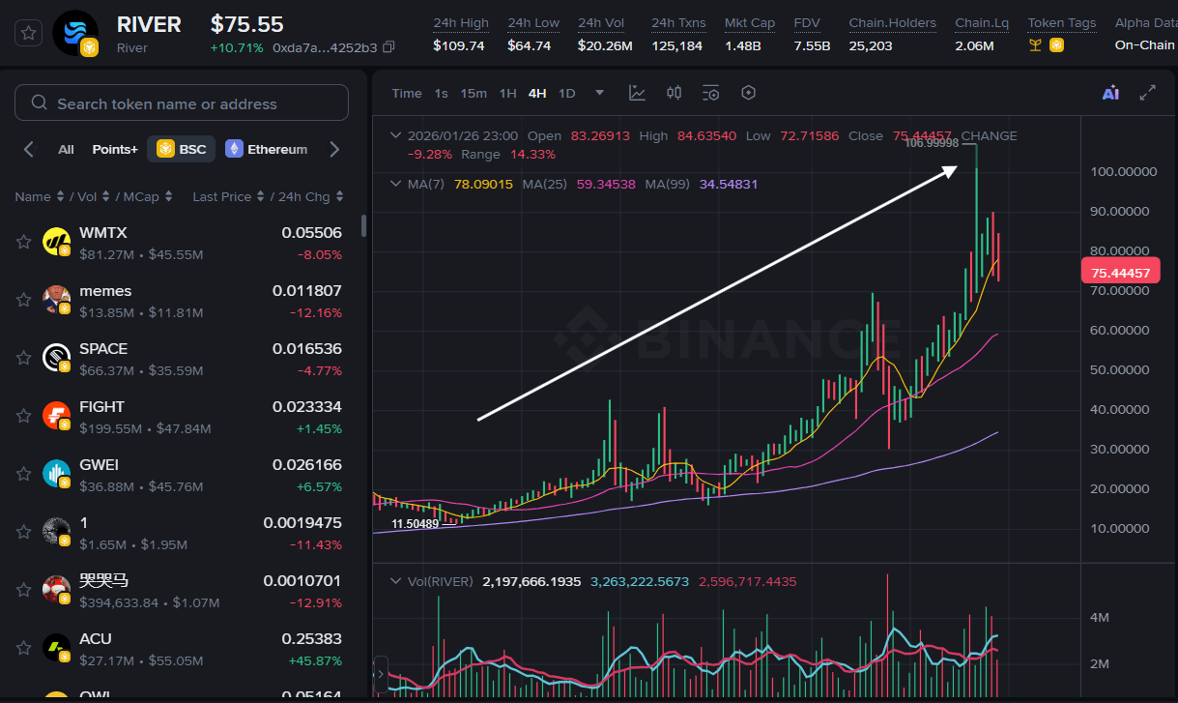Switch chart to 1s interval
The width and height of the screenshot is (1178, 703).
(x=441, y=93)
